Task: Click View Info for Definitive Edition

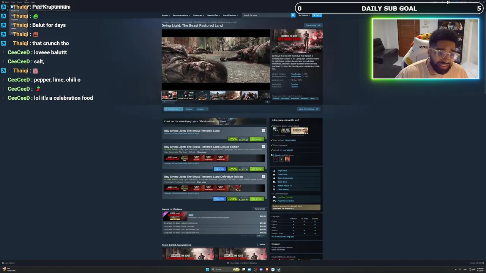Action: click(219, 199)
